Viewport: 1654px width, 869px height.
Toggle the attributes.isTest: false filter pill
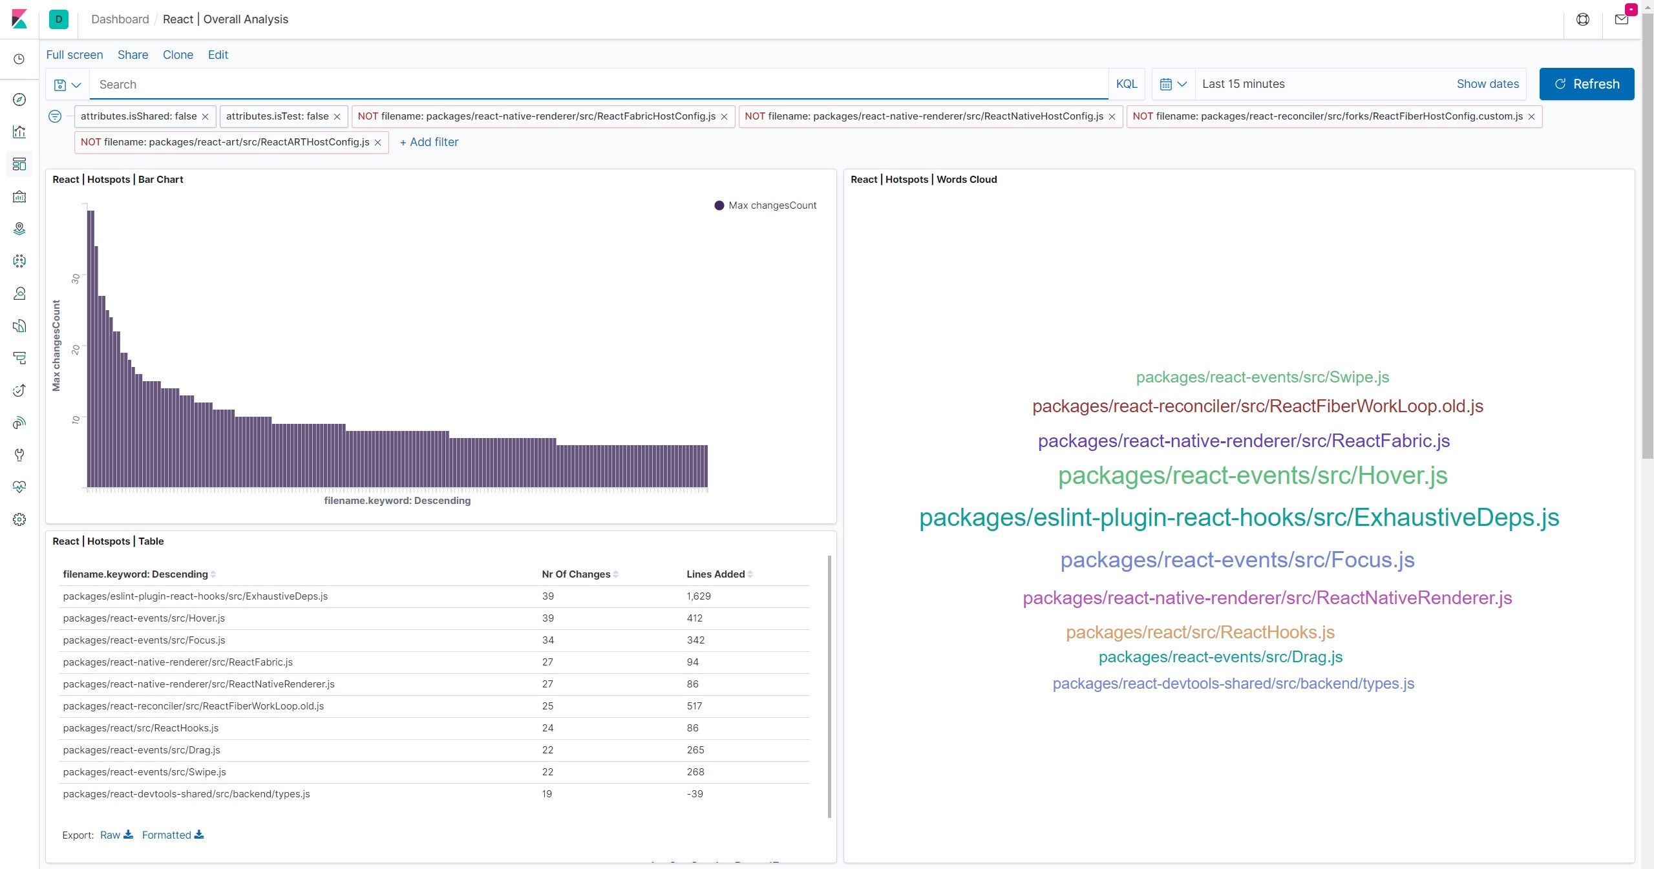tap(277, 116)
